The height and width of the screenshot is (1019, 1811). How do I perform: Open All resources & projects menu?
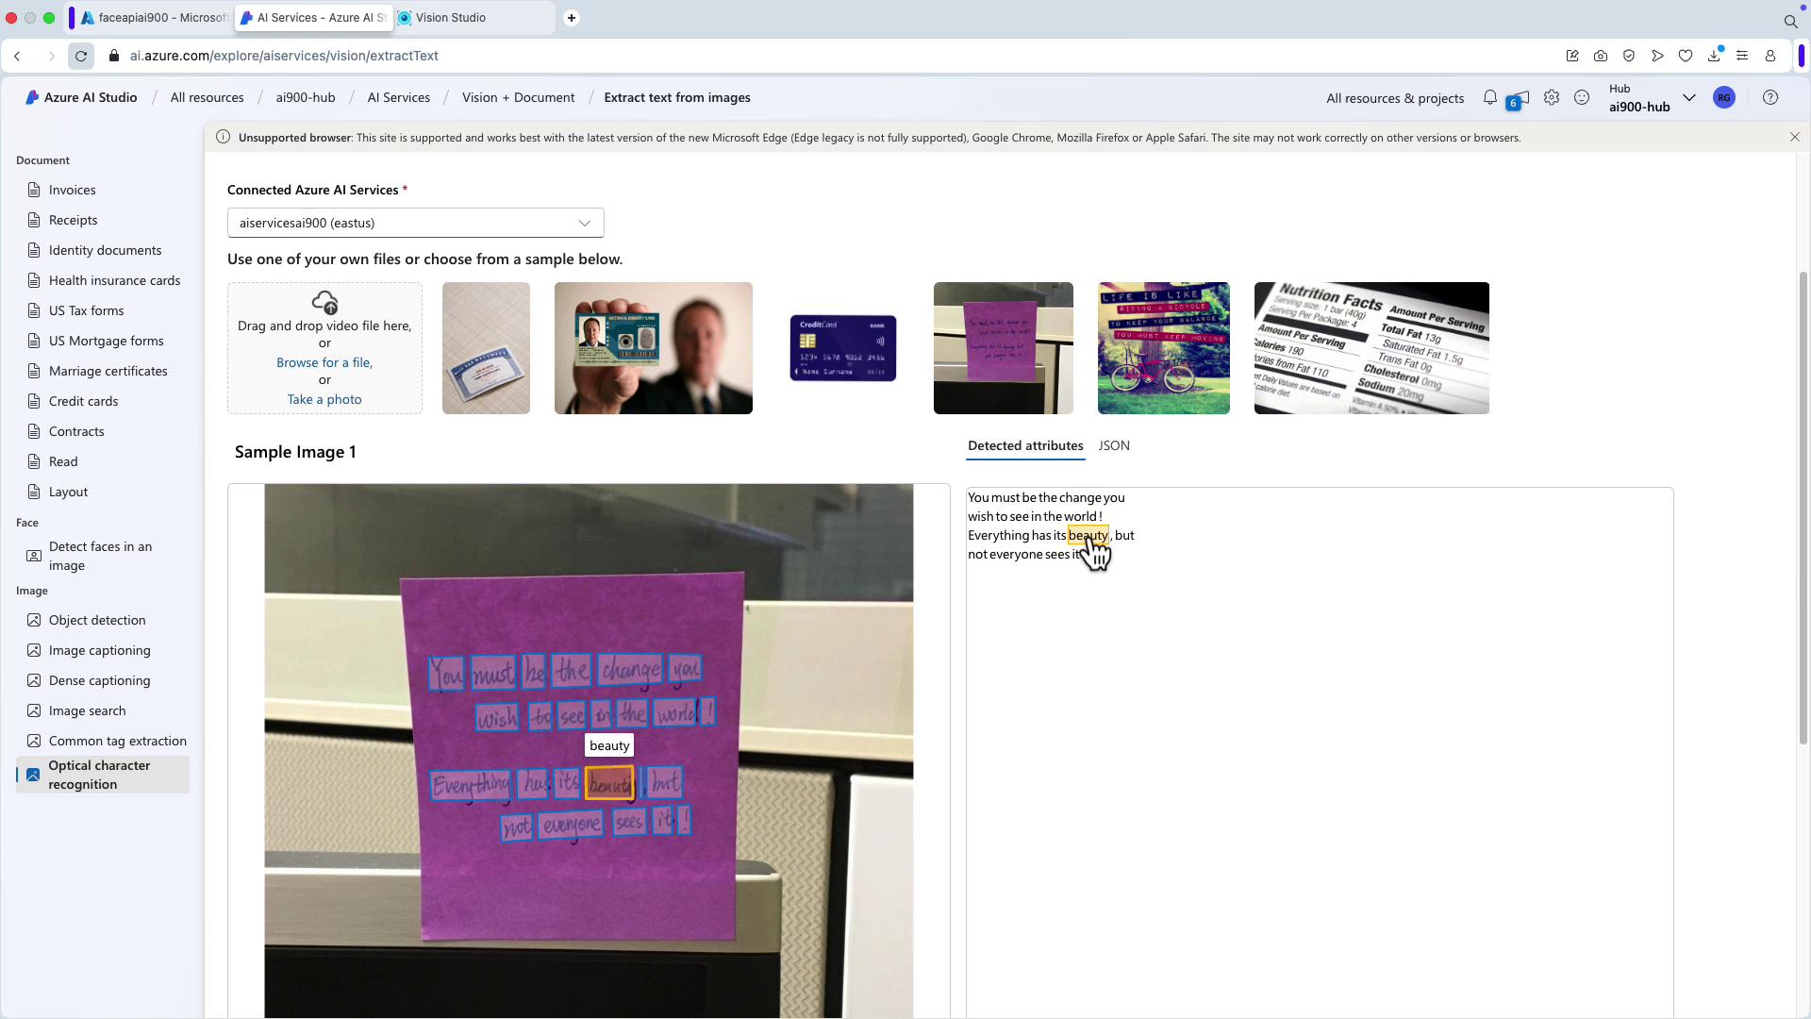pyautogui.click(x=1395, y=98)
